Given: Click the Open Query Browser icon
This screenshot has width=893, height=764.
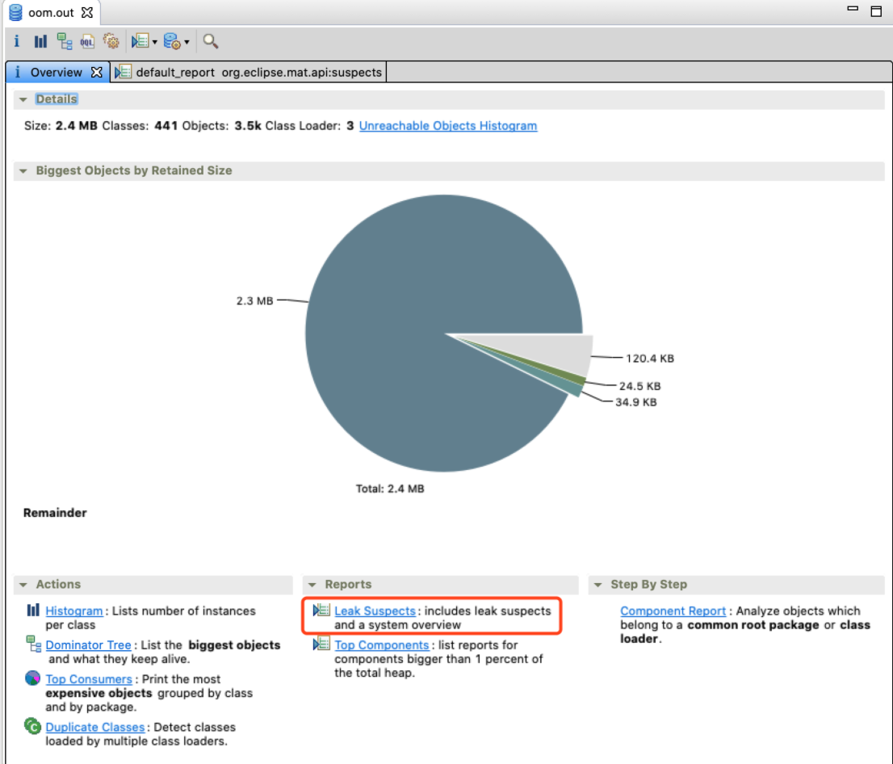Looking at the screenshot, I should tap(172, 41).
